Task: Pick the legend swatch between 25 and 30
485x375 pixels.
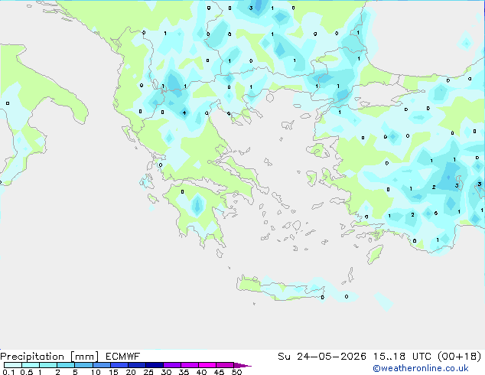Action: (155, 365)
